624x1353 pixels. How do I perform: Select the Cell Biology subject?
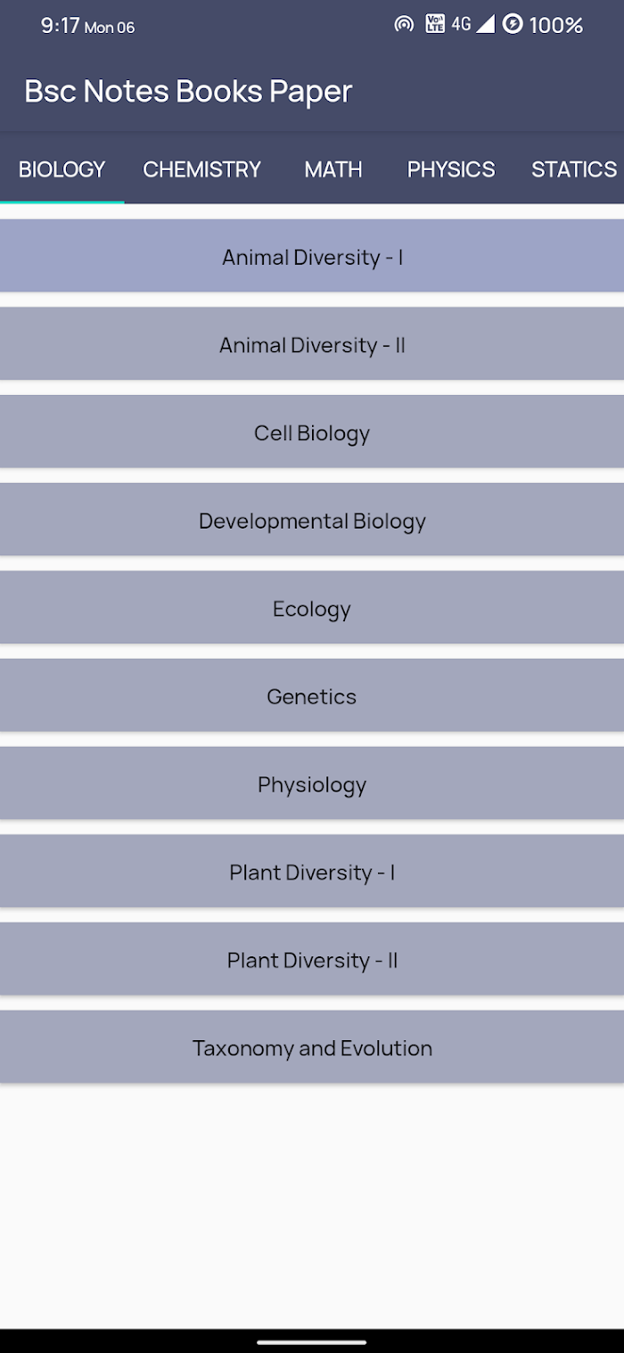pyautogui.click(x=312, y=433)
